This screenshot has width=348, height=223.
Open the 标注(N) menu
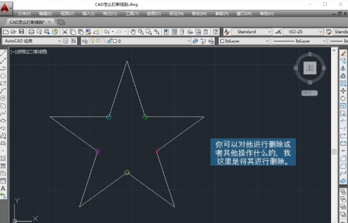(x=176, y=14)
